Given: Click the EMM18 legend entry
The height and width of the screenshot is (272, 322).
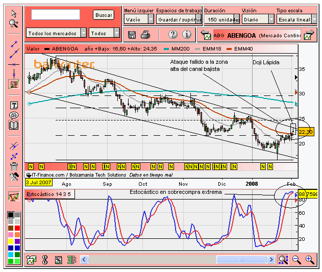Looking at the screenshot, I should point(208,49).
